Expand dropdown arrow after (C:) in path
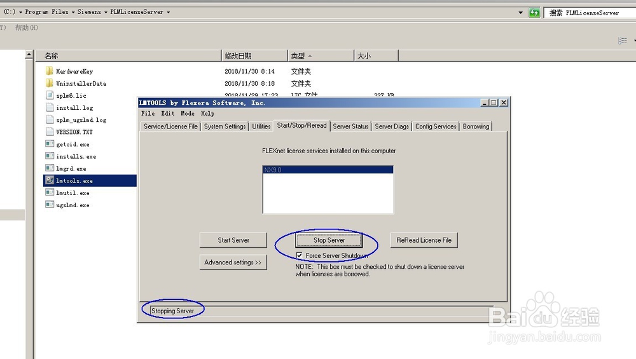 click(x=21, y=12)
